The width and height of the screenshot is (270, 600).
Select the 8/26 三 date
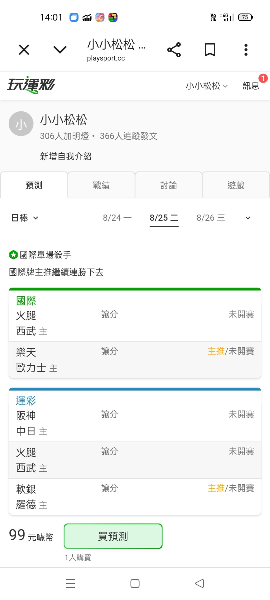pos(211,218)
